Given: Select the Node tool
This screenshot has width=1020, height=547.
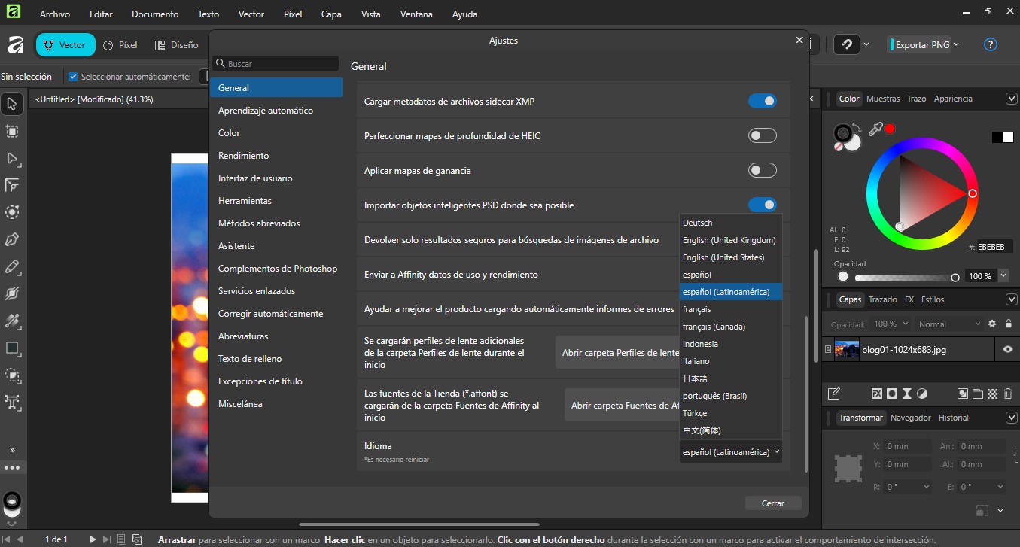Looking at the screenshot, I should (x=12, y=159).
